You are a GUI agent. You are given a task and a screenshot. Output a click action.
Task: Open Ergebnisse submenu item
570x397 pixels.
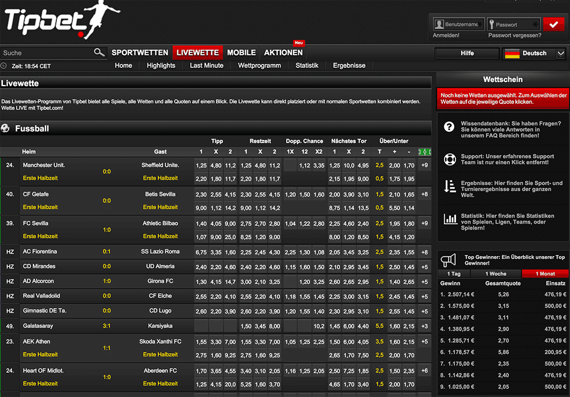[349, 66]
